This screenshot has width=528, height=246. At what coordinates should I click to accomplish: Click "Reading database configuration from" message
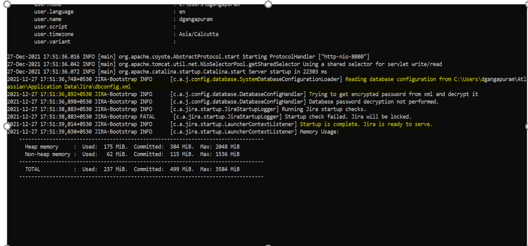pyautogui.click(x=398, y=79)
